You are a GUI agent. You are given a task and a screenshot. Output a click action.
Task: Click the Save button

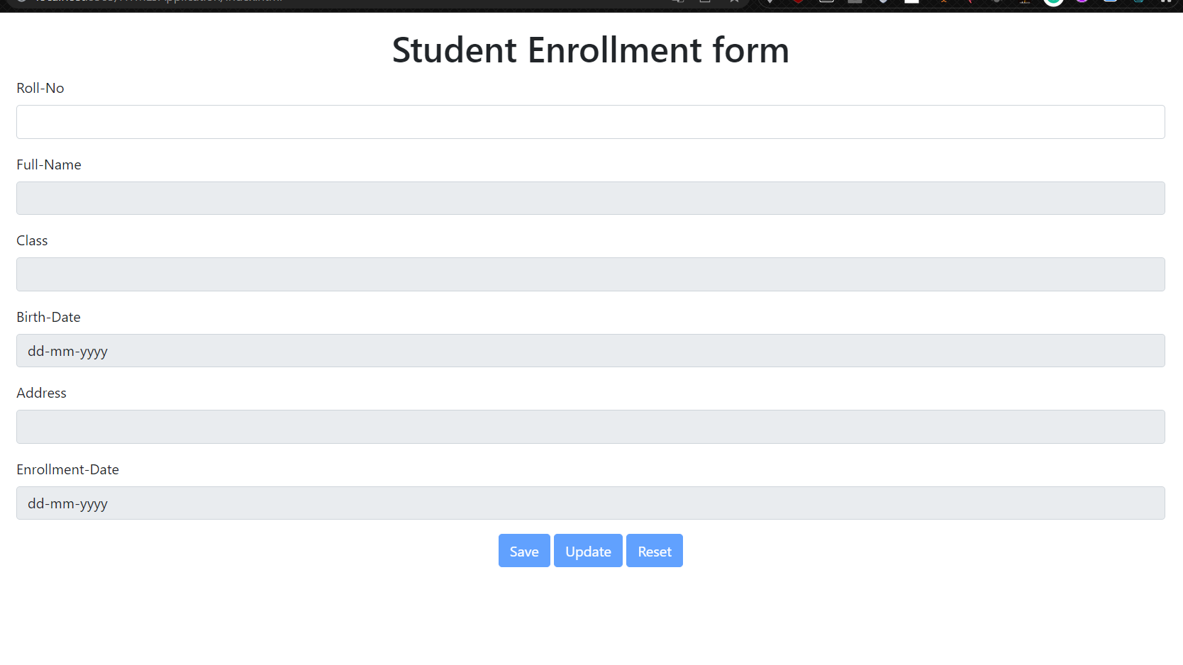(524, 550)
